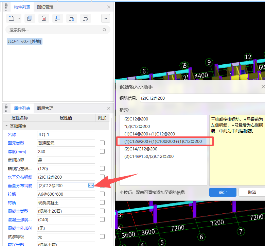The image size is (265, 246).
Task: Click the 混凝土类型 value field
Action: (66, 211)
